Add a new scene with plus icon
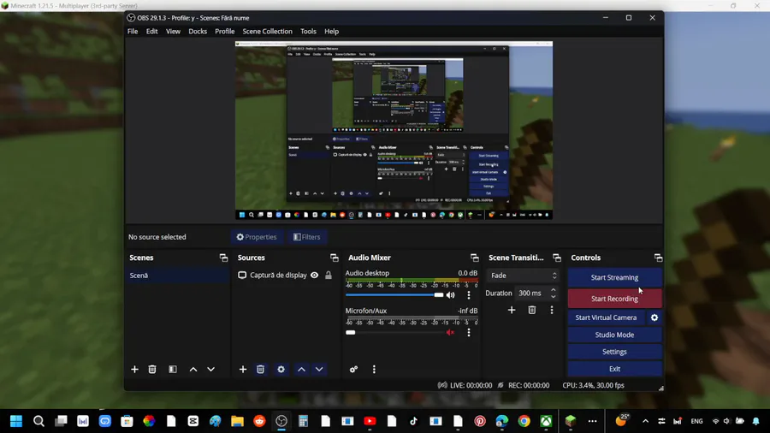This screenshot has height=433, width=770. (x=134, y=369)
